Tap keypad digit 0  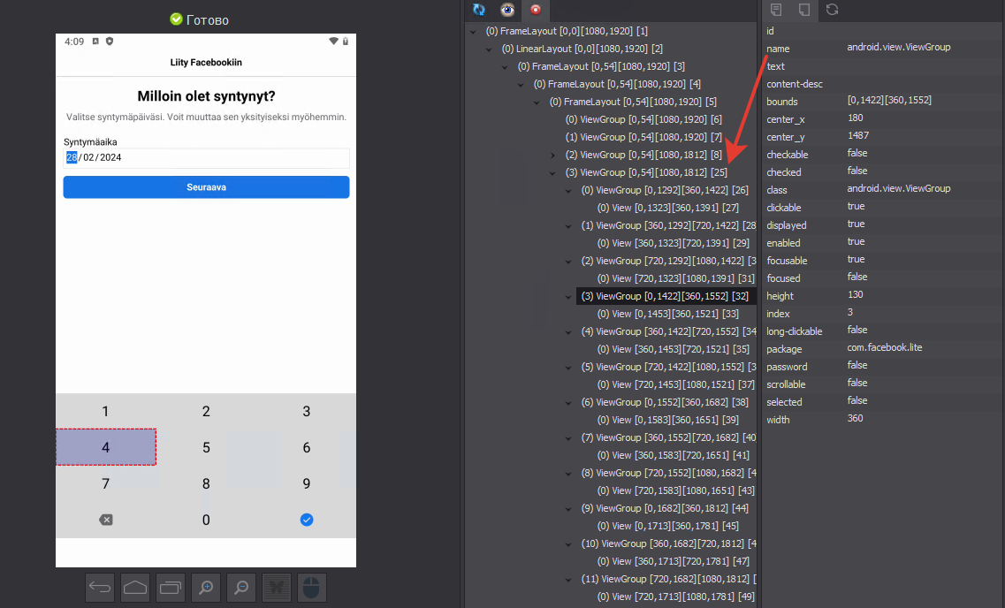click(x=206, y=520)
